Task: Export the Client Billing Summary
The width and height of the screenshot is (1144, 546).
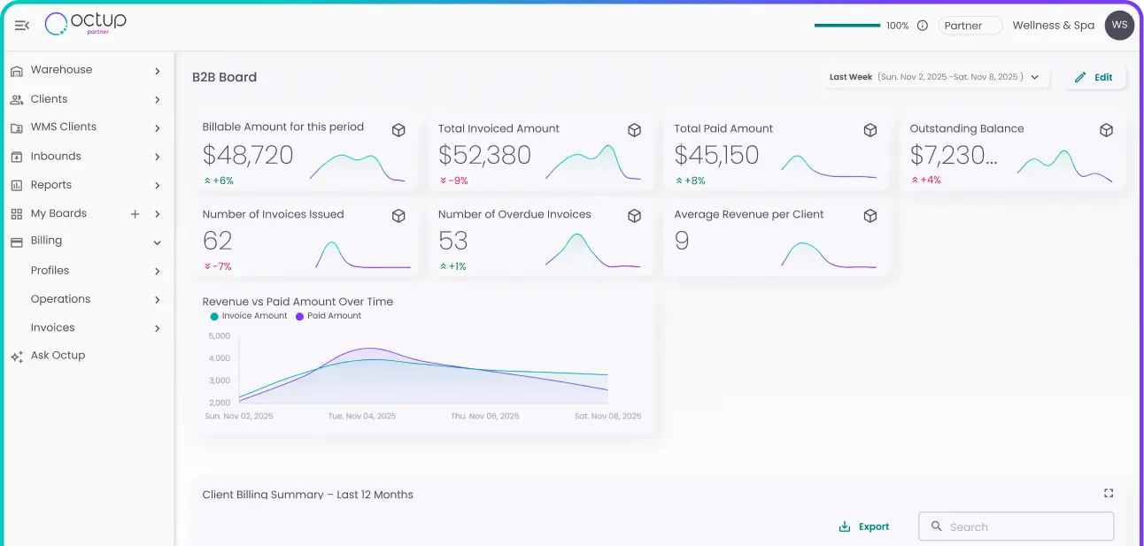Action: tap(863, 526)
